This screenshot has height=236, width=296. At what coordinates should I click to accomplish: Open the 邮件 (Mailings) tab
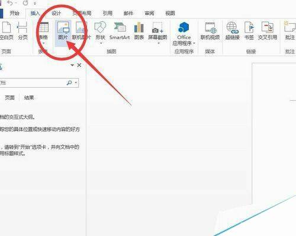click(128, 13)
